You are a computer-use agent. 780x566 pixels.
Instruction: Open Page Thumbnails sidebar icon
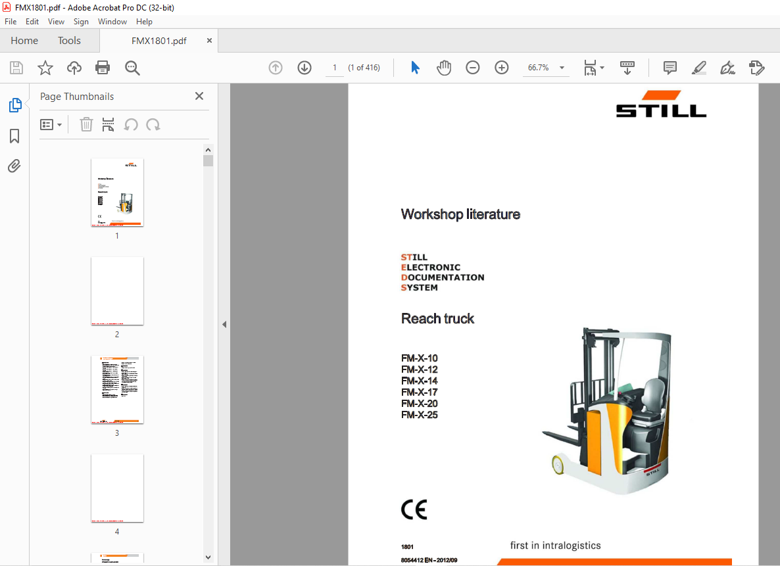[15, 105]
